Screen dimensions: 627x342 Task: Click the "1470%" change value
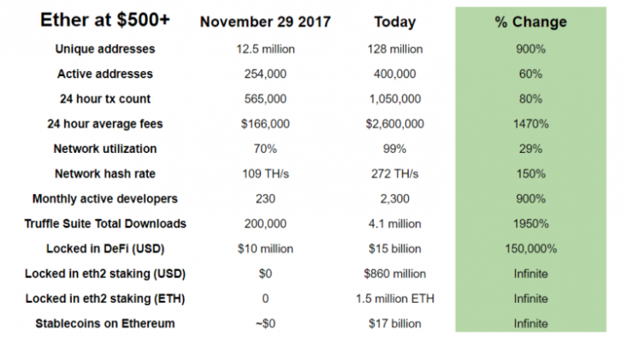[531, 124]
